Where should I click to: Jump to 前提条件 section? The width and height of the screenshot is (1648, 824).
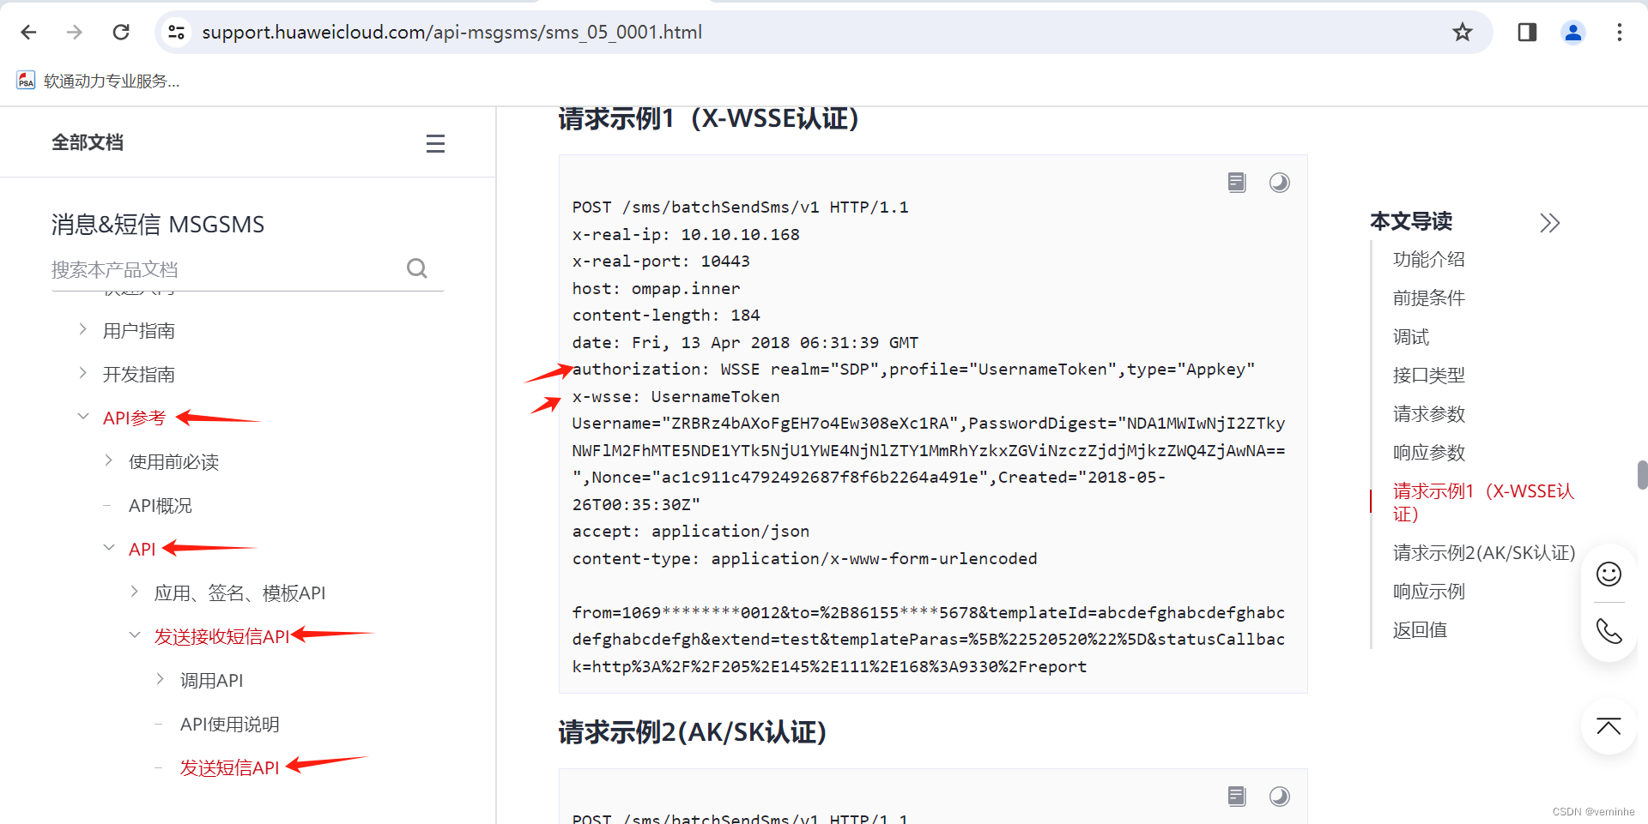pyautogui.click(x=1429, y=298)
